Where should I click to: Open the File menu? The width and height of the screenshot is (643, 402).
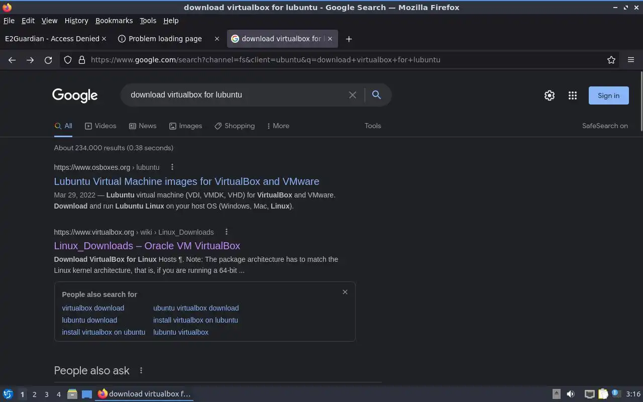[x=9, y=21]
